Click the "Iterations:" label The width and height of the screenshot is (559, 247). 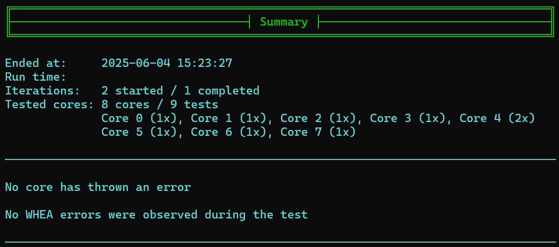[x=42, y=91]
